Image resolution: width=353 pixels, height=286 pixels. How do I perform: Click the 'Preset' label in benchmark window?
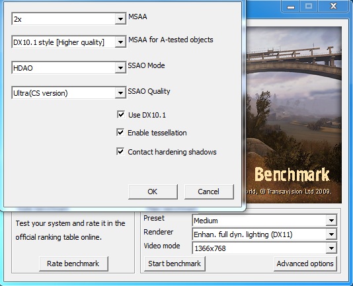154,218
